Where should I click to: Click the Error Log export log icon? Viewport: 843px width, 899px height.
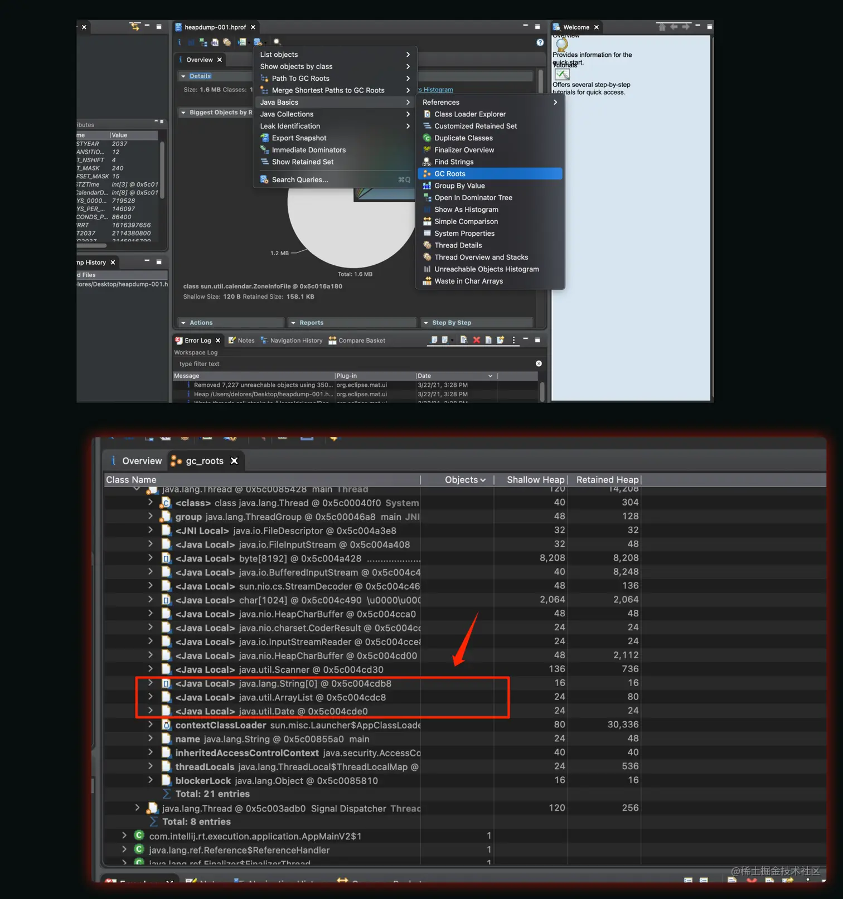coord(434,340)
